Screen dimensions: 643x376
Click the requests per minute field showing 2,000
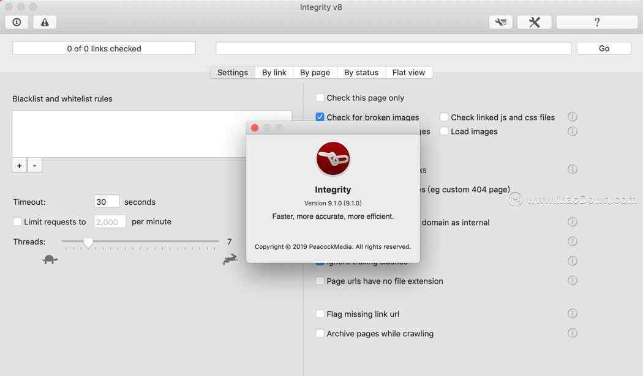110,221
